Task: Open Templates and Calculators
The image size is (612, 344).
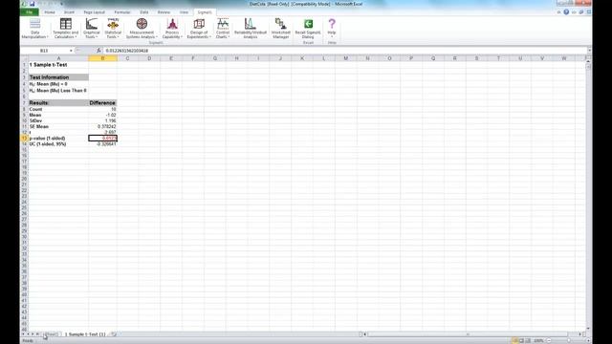Action: click(66, 29)
